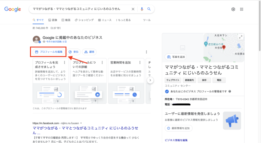Open プロフィールを完成させましょう card
The height and width of the screenshot is (143, 261).
(51, 81)
